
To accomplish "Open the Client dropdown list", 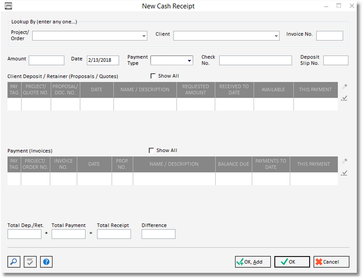I will 276,36.
